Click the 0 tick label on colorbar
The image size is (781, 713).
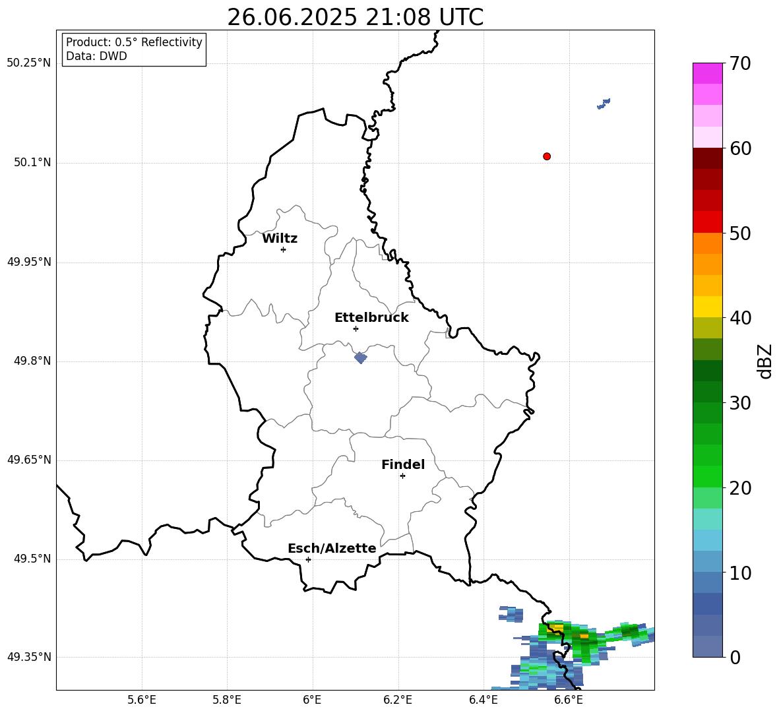coord(735,657)
